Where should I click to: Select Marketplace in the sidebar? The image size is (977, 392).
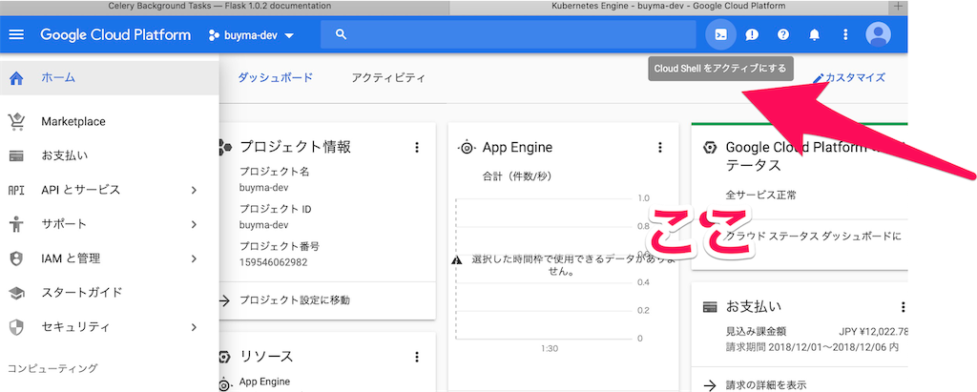(x=73, y=121)
